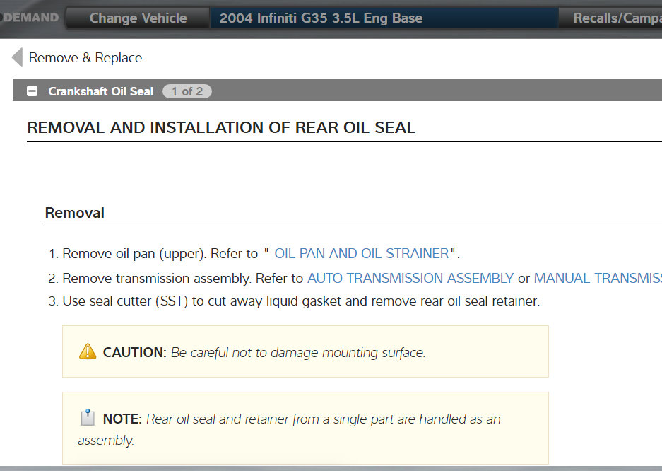Click step 3 about the seal cutter

click(x=300, y=301)
